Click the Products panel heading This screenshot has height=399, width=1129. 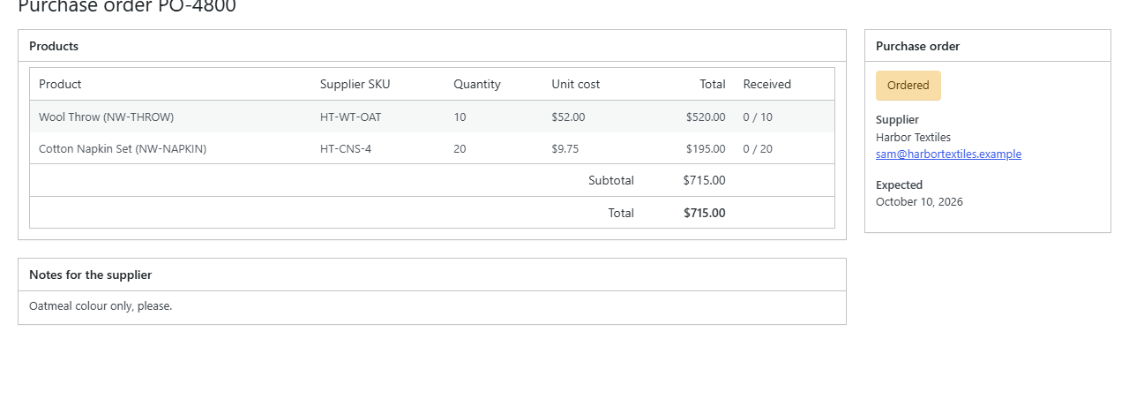click(x=54, y=46)
